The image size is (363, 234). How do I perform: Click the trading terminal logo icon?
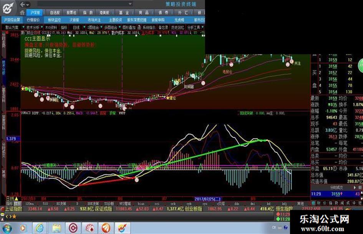(x=9, y=9)
